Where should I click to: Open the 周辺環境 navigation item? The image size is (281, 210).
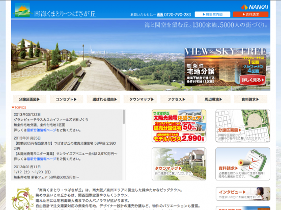pyautogui.click(x=214, y=99)
